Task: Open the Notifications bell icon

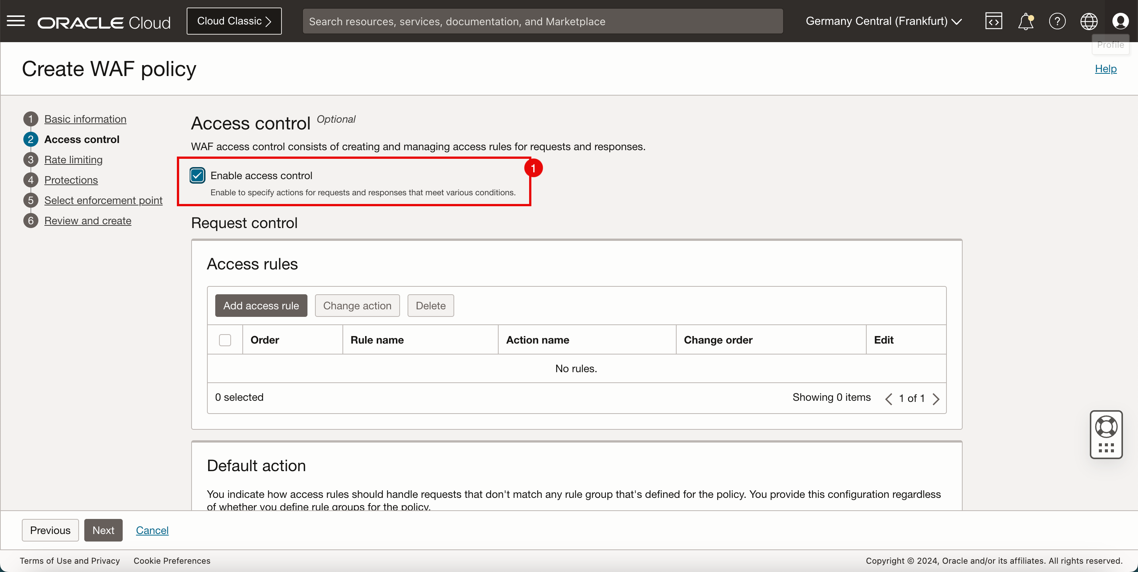Action: (x=1025, y=21)
